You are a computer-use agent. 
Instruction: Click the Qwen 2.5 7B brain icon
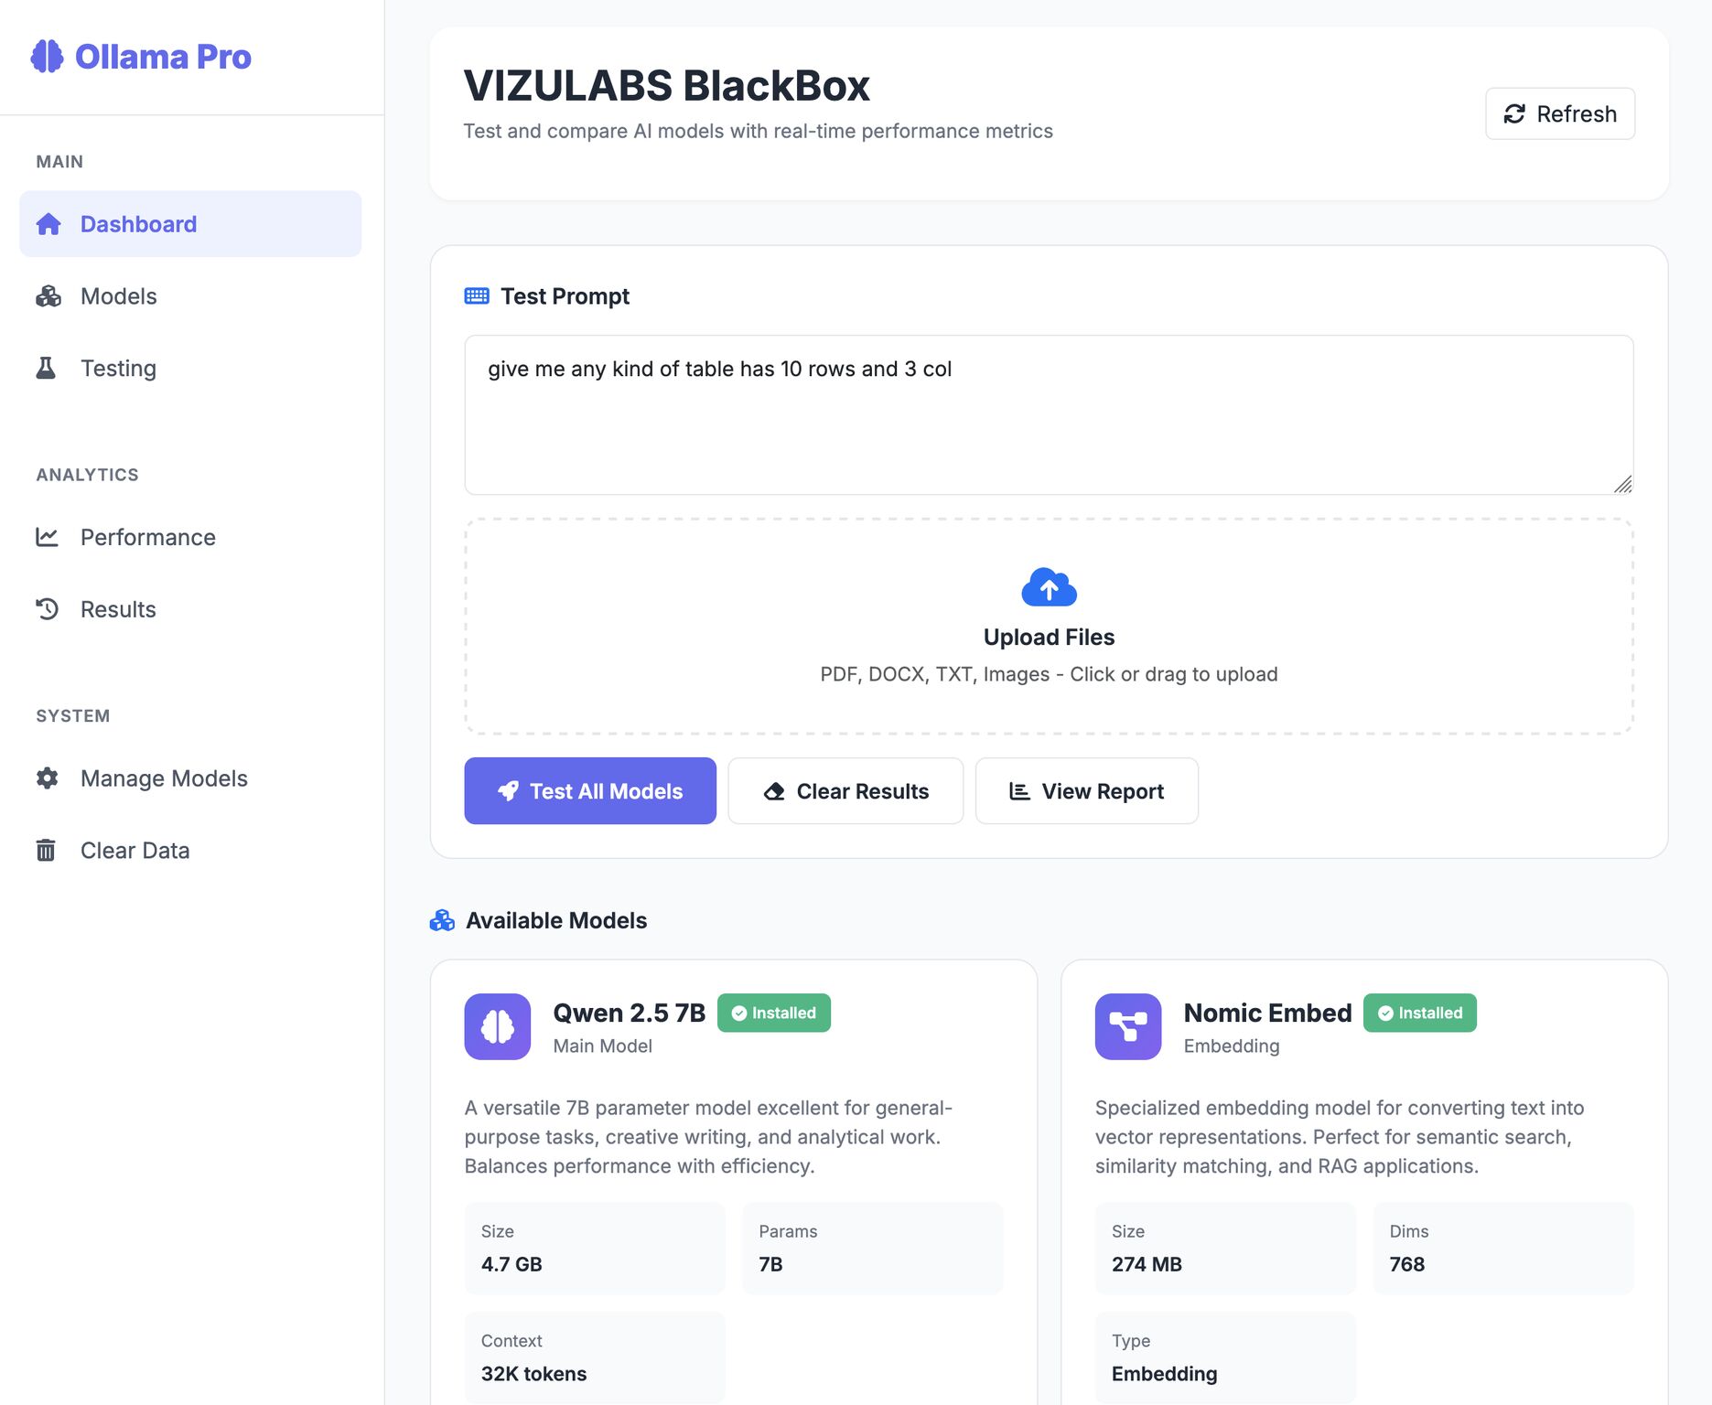497,1026
